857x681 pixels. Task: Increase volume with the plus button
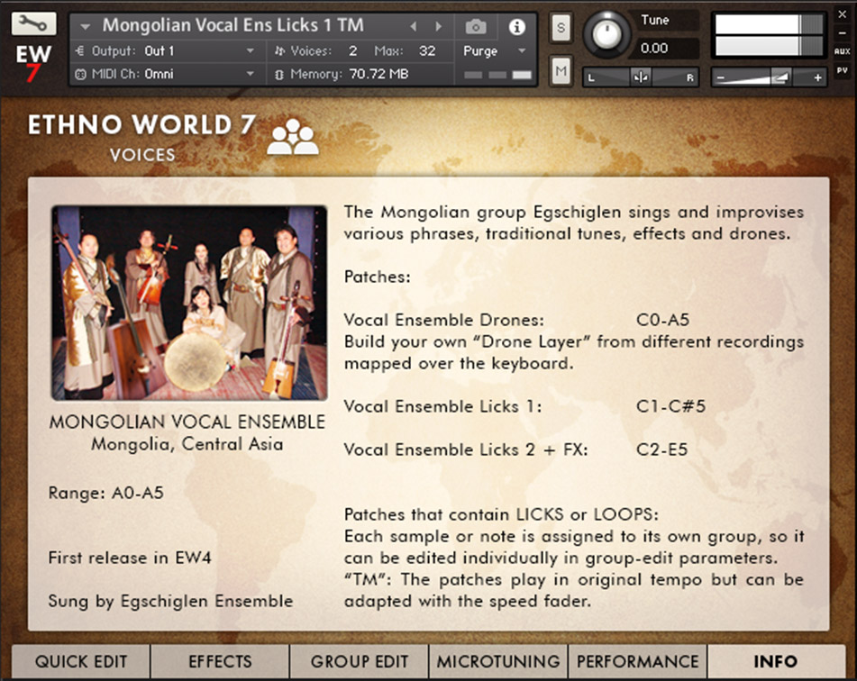tap(817, 77)
